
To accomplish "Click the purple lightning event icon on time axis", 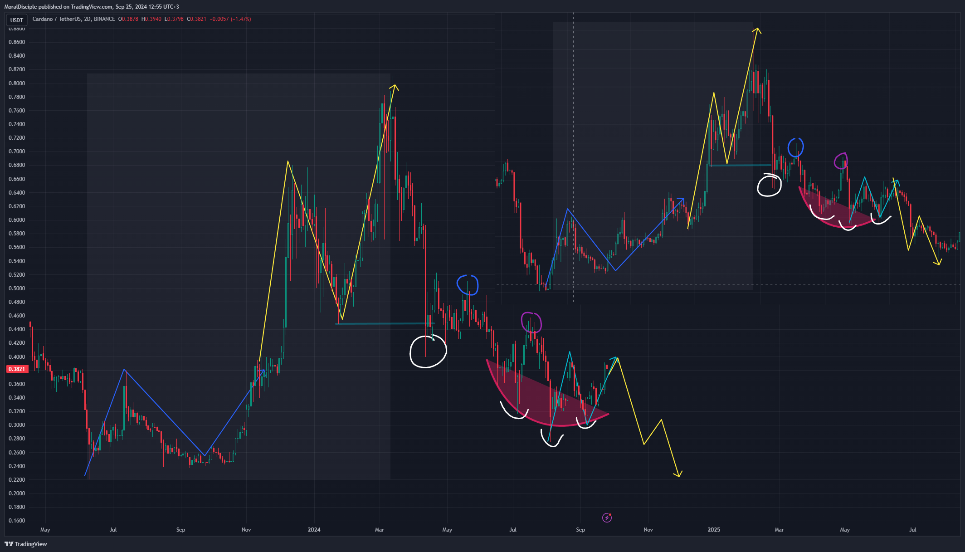I will [607, 518].
